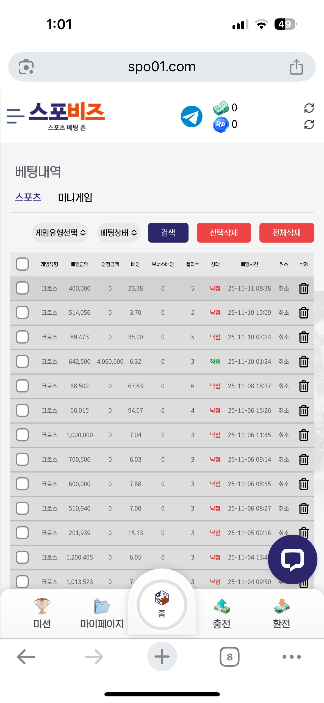This screenshot has width=324, height=703.
Task: Delete the 400,000 bet entry via trash icon
Action: click(x=303, y=289)
